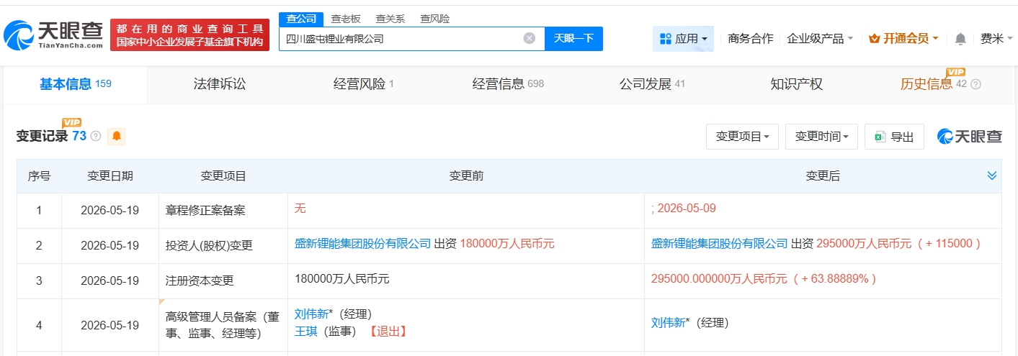Switch to the 查公司 search tab
Screen dimensions: 1018x356
tap(301, 19)
